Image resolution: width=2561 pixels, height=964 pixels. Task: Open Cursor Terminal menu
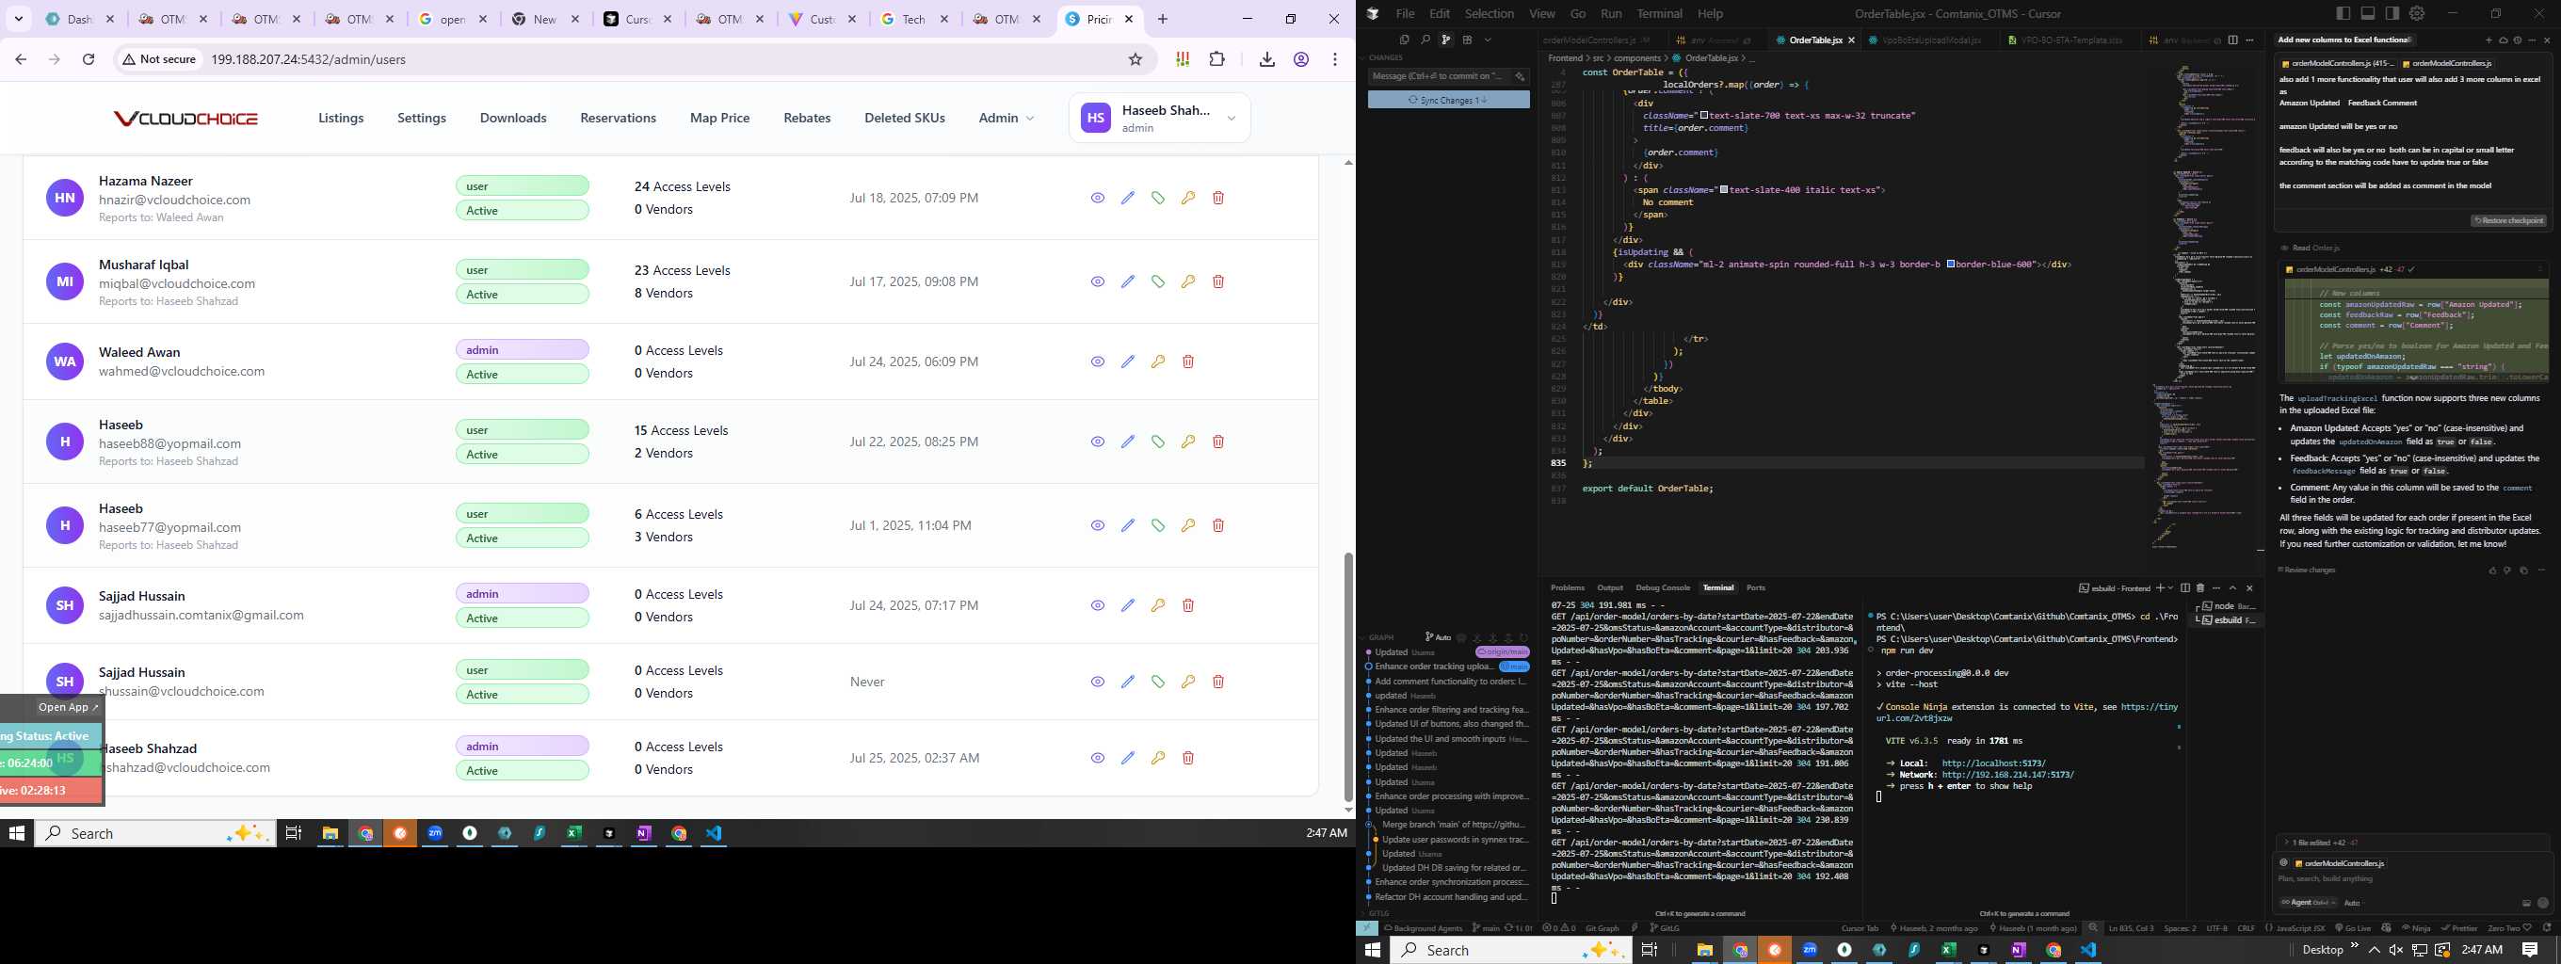tap(1659, 14)
